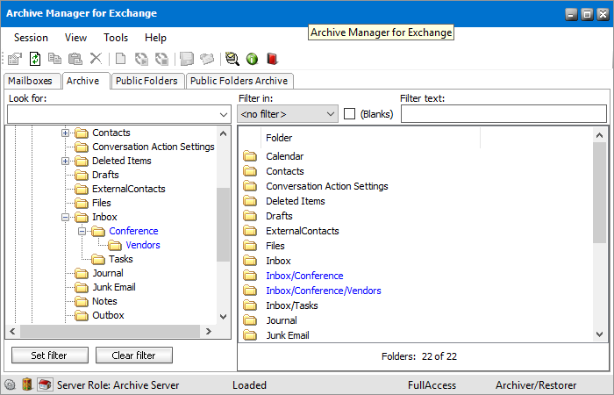Select ExternalContacts in folder list
The image size is (614, 395).
pyautogui.click(x=303, y=231)
